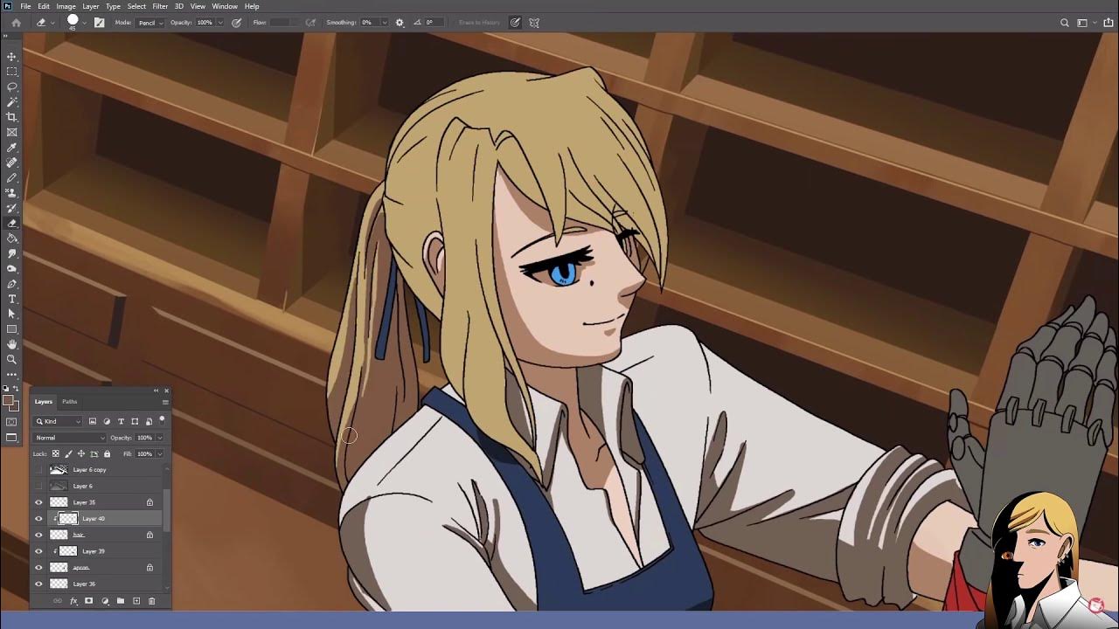Select the Paint Bucket tool
Screen dimensions: 1119x629
point(11,238)
